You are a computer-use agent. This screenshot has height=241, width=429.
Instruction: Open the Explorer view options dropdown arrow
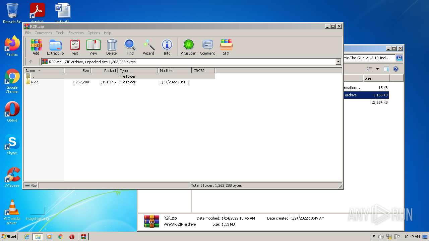(377, 69)
